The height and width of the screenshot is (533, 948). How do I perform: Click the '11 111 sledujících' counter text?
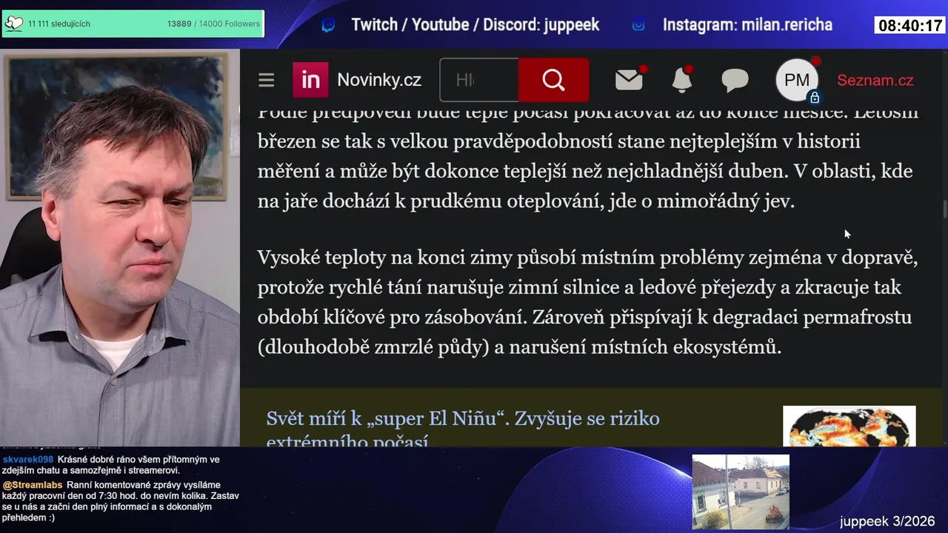[x=59, y=24]
